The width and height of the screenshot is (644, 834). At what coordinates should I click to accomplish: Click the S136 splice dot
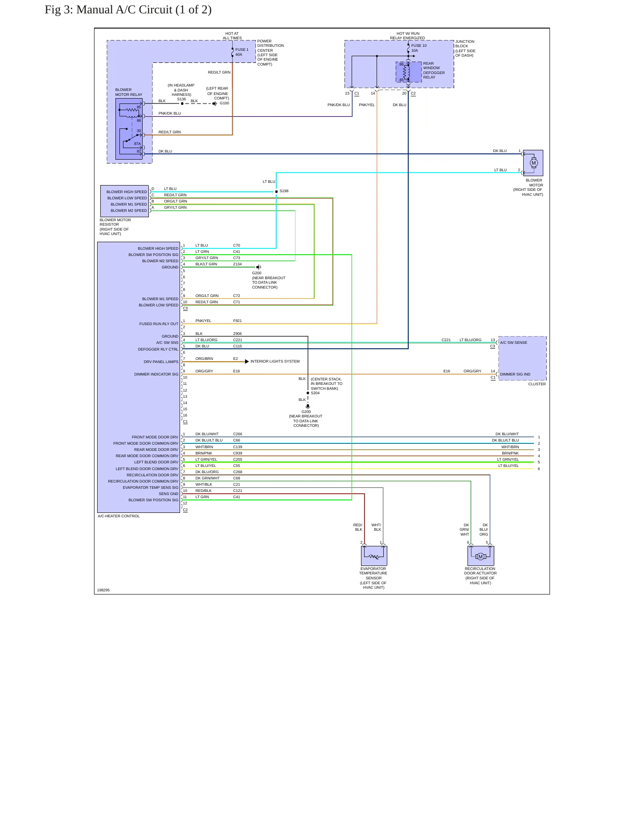[182, 103]
